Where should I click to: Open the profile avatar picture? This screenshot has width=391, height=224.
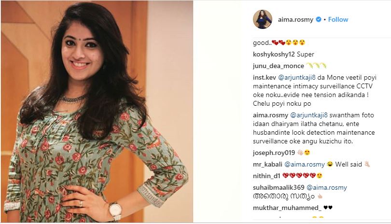click(x=263, y=19)
